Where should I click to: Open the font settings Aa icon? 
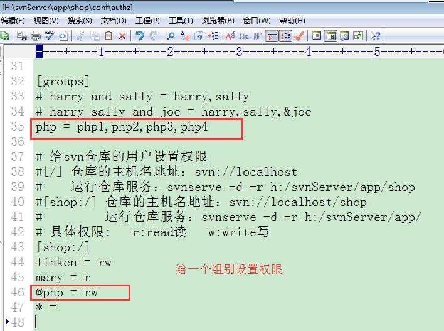pos(230,36)
